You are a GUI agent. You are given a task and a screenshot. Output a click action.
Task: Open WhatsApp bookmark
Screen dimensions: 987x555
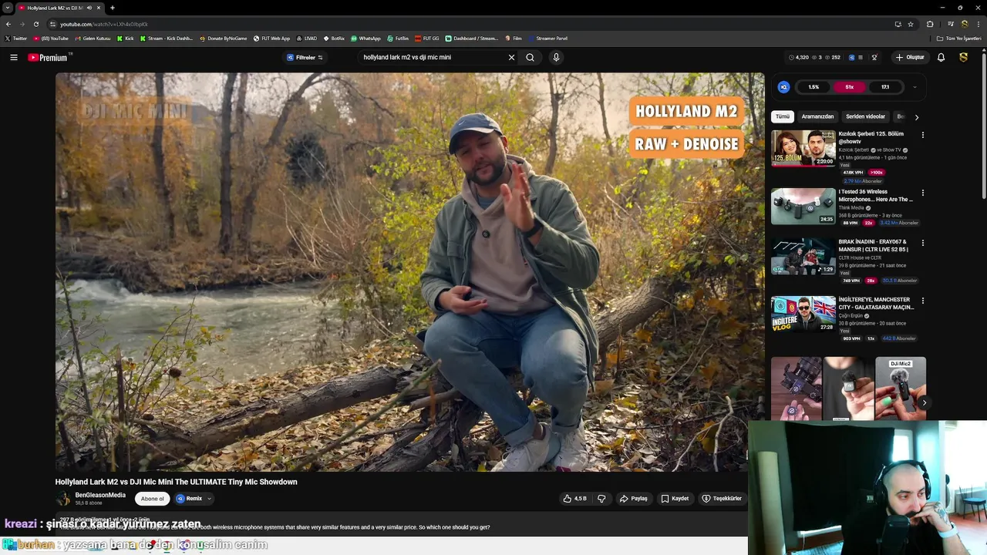(x=365, y=39)
